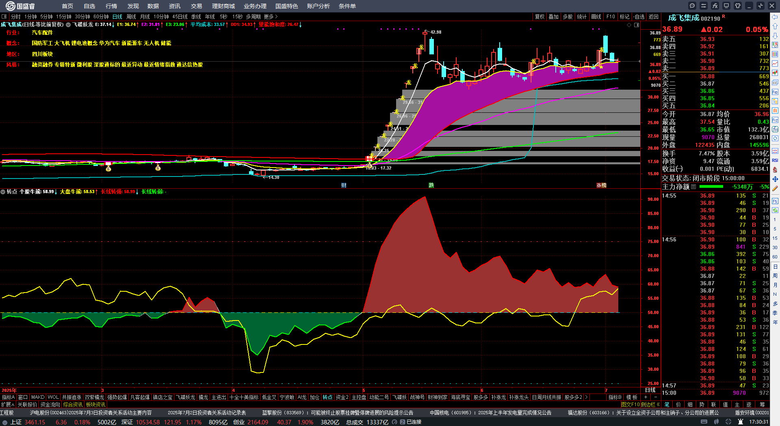Screen dimensions: 780x426
Task: Select the 筹 chip distribution tab
Action: click(762, 404)
